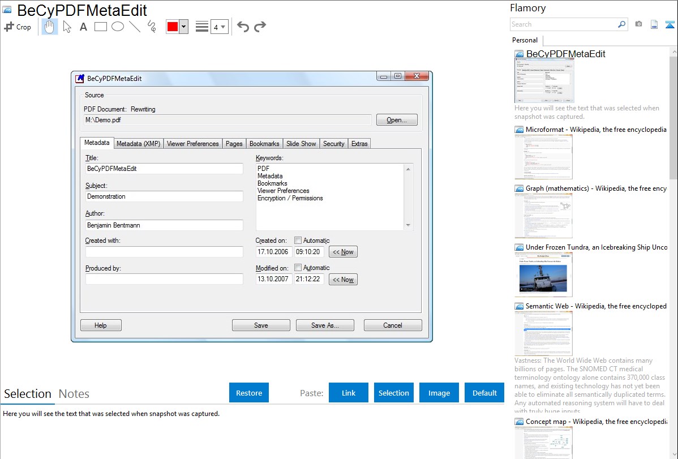Click the blue triangle icon in the Flamory header
678x459 pixels.
[670, 24]
